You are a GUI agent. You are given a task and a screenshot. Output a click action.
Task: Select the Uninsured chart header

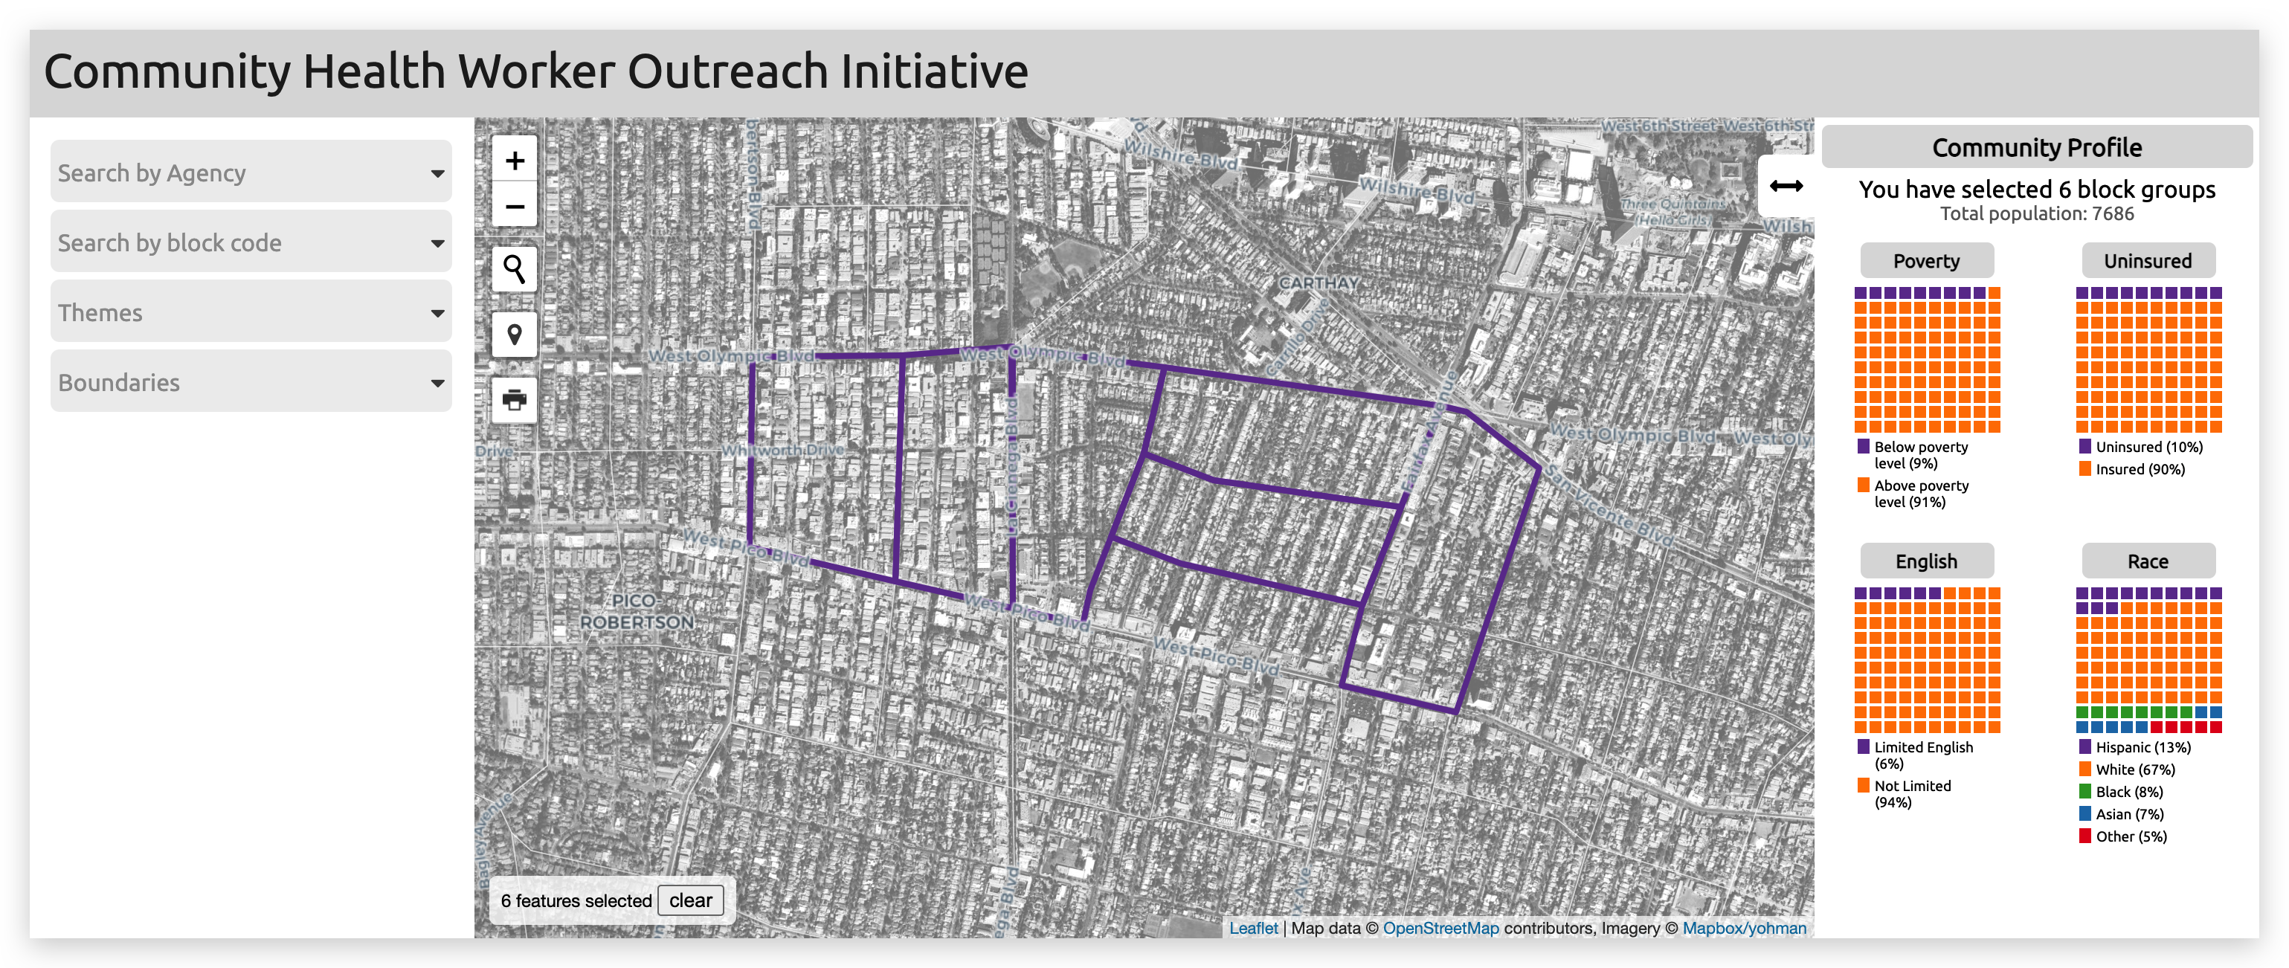[2148, 261]
